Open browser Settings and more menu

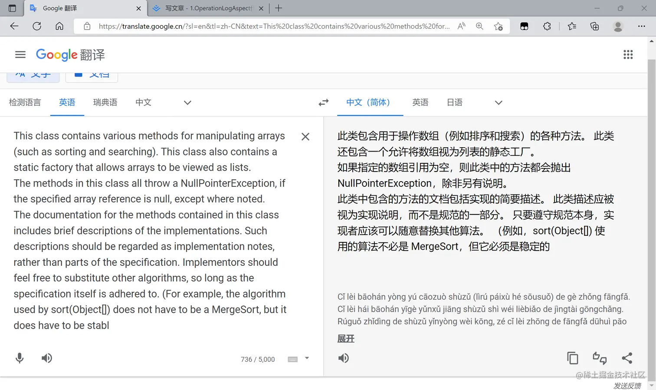[642, 26]
